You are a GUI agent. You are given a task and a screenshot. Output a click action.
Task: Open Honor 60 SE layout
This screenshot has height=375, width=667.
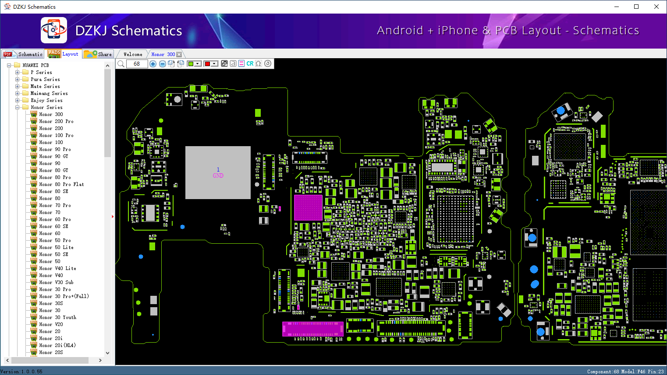click(x=53, y=226)
